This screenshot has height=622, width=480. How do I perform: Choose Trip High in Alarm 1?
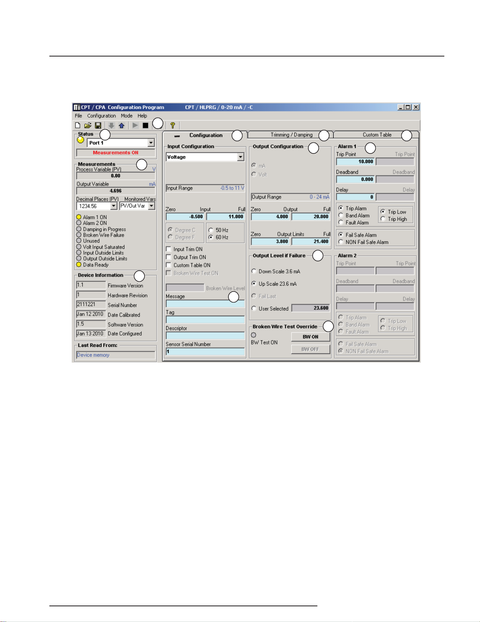(x=383, y=219)
